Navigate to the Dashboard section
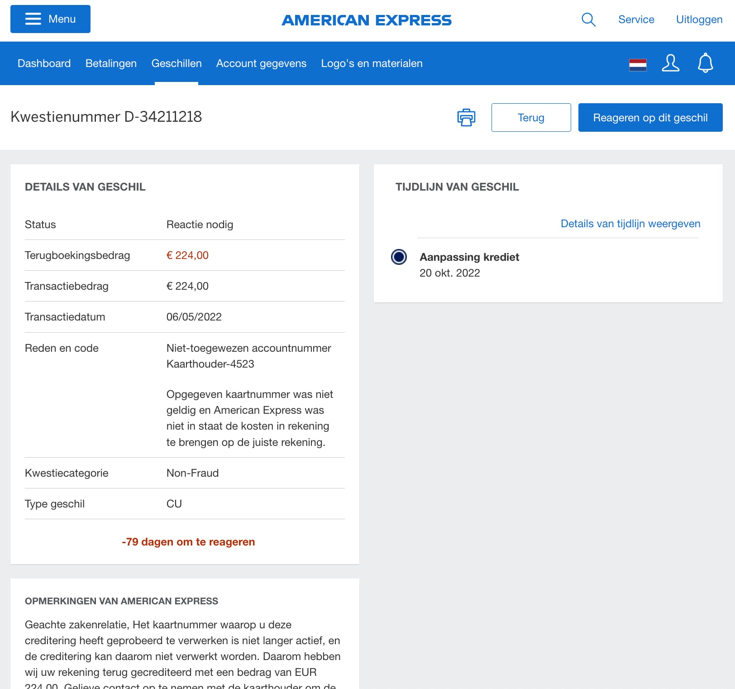The height and width of the screenshot is (689, 735). (x=44, y=63)
